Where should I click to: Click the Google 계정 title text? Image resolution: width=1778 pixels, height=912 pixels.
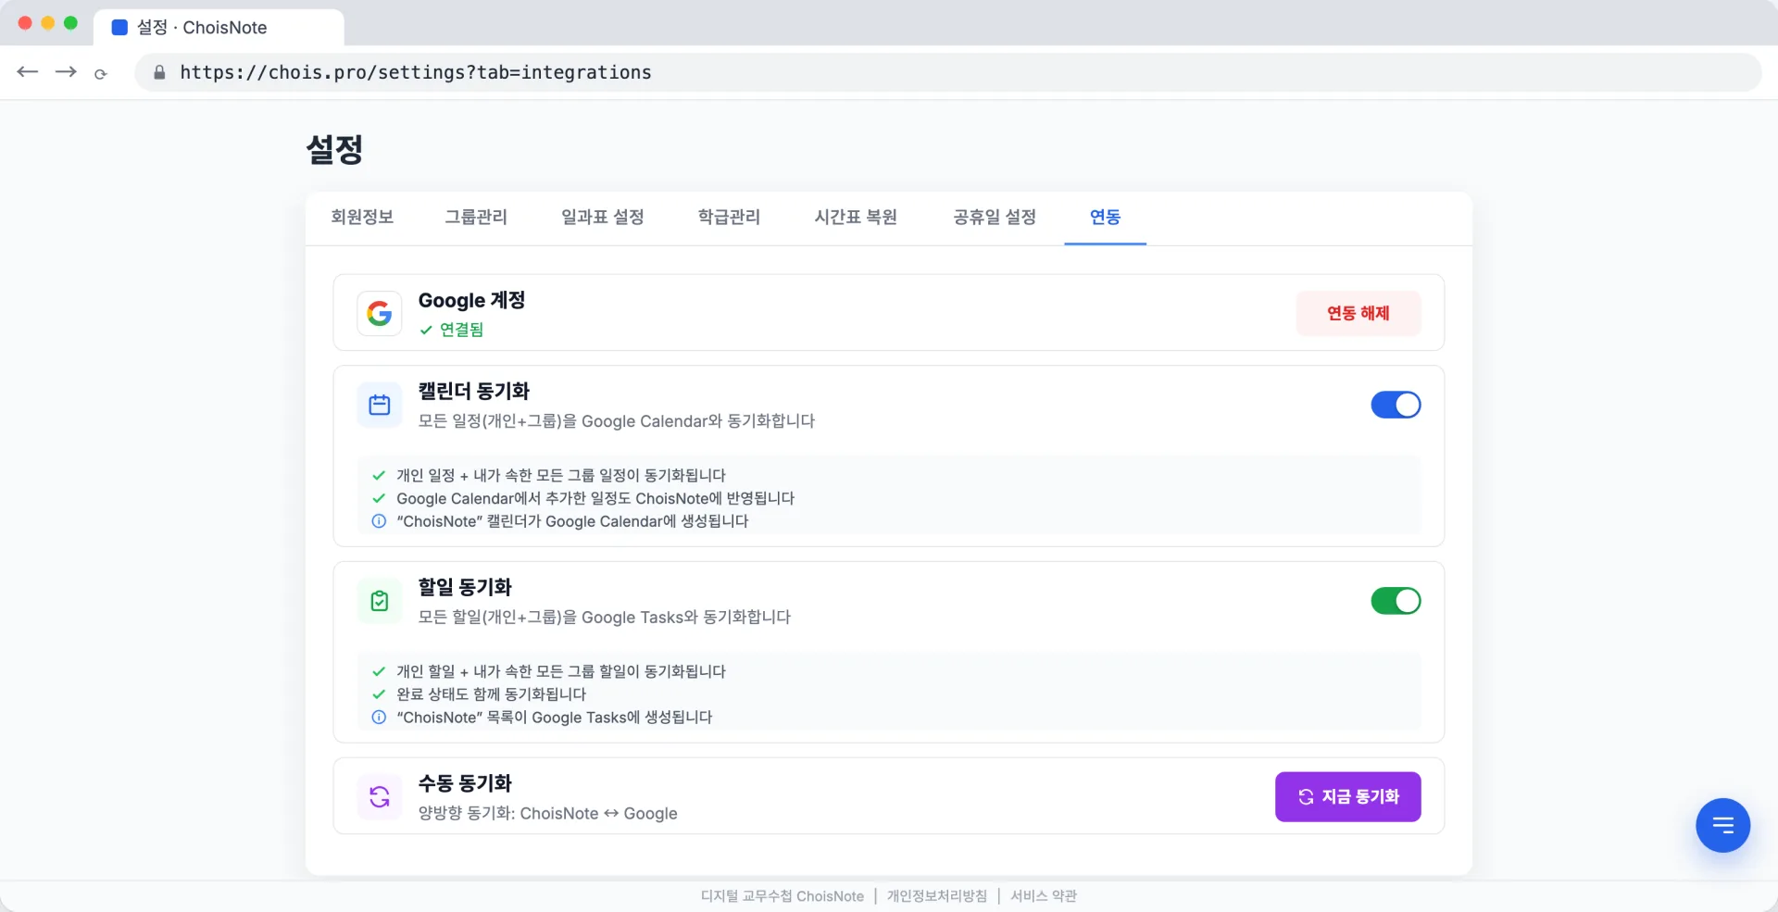[x=471, y=300]
